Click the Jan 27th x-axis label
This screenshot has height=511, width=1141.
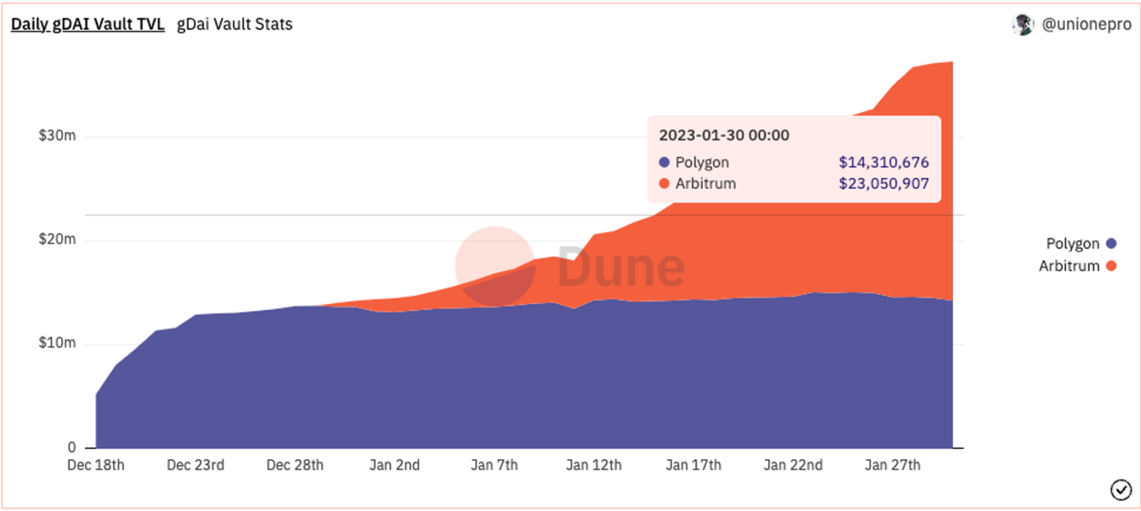click(893, 465)
